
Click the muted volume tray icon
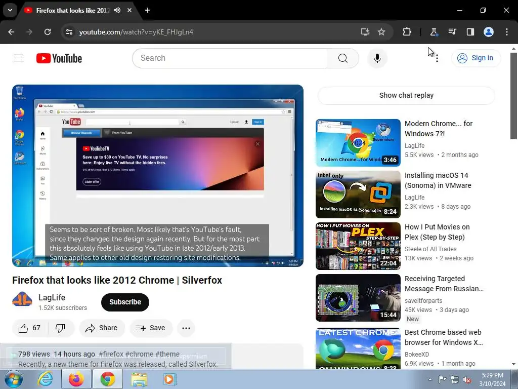[467, 379]
